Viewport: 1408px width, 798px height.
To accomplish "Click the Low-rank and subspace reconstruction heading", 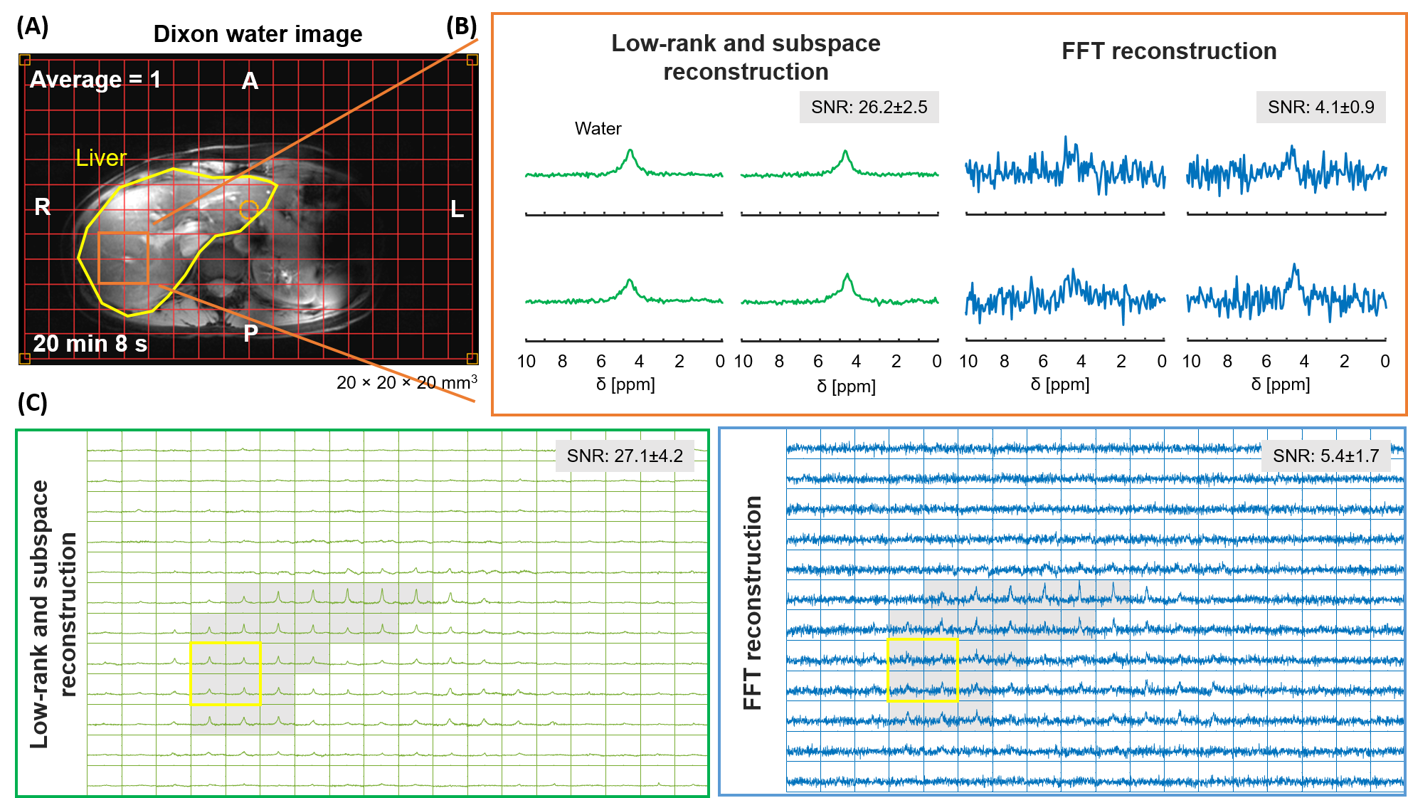I will 746,57.
